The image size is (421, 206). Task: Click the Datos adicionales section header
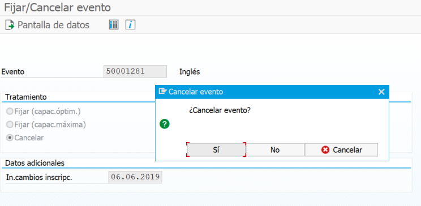coord(35,163)
